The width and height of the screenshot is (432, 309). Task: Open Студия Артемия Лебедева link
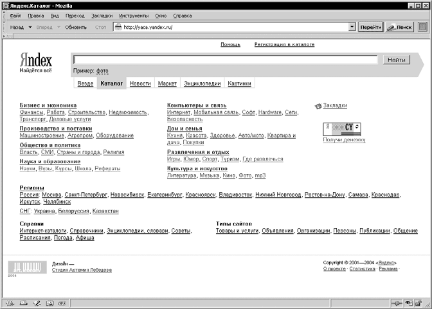pyautogui.click(x=82, y=270)
